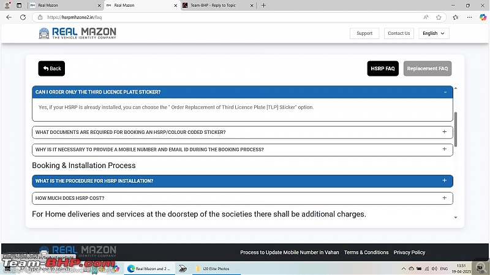Open the clock showing 13:51
490x275 pixels.
coord(461,268)
